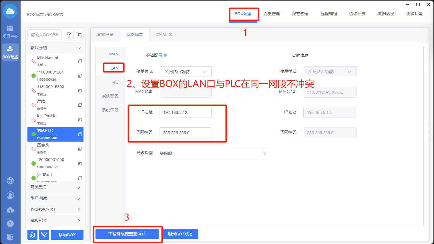Switch to the 基本信息 tab

point(105,35)
